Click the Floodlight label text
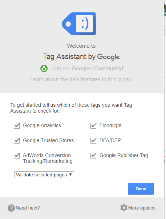Viewport: 166px width, 219px height. (x=110, y=126)
